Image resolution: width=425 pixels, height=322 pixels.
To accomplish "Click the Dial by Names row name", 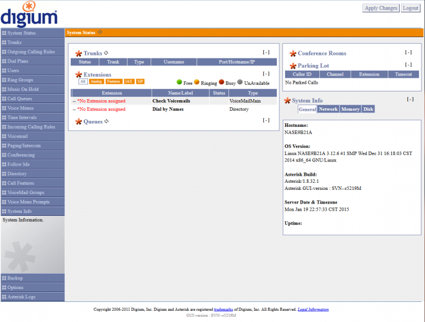I will [x=168, y=110].
